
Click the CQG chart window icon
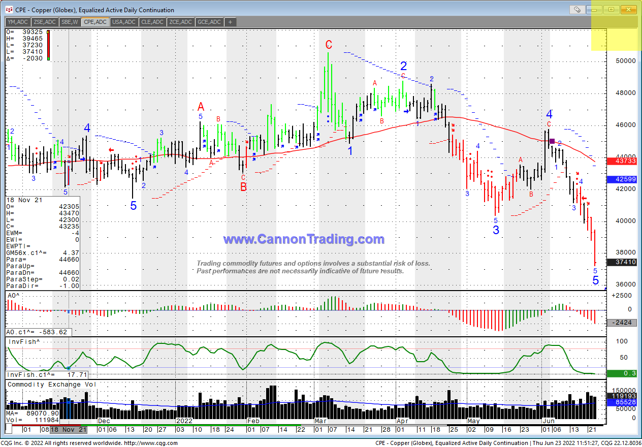[9, 10]
